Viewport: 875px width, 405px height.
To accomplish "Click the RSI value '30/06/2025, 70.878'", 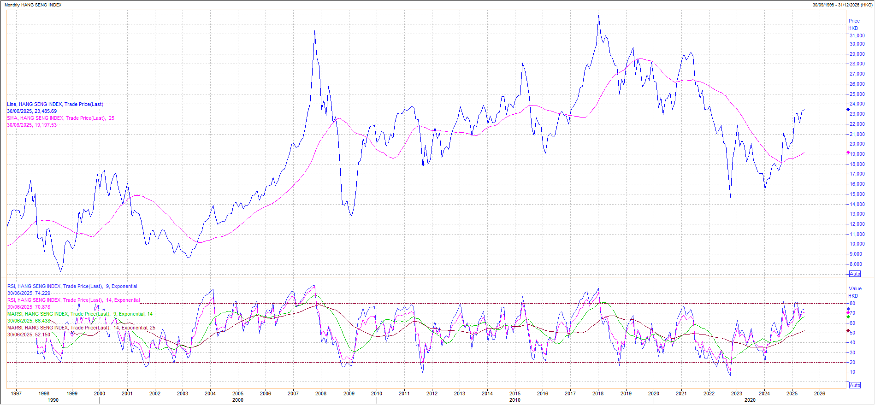I will tap(29, 307).
